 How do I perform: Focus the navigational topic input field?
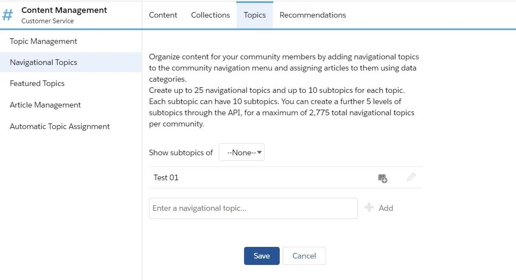253,208
